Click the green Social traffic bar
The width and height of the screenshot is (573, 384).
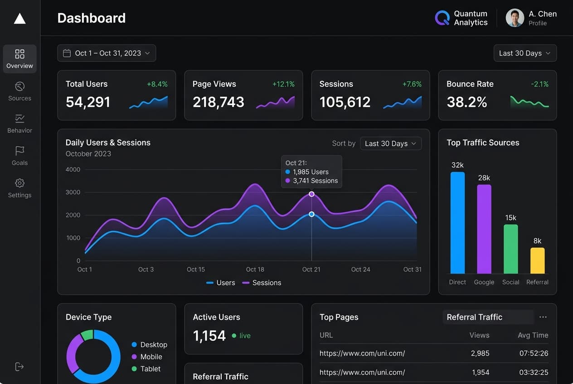tap(511, 249)
